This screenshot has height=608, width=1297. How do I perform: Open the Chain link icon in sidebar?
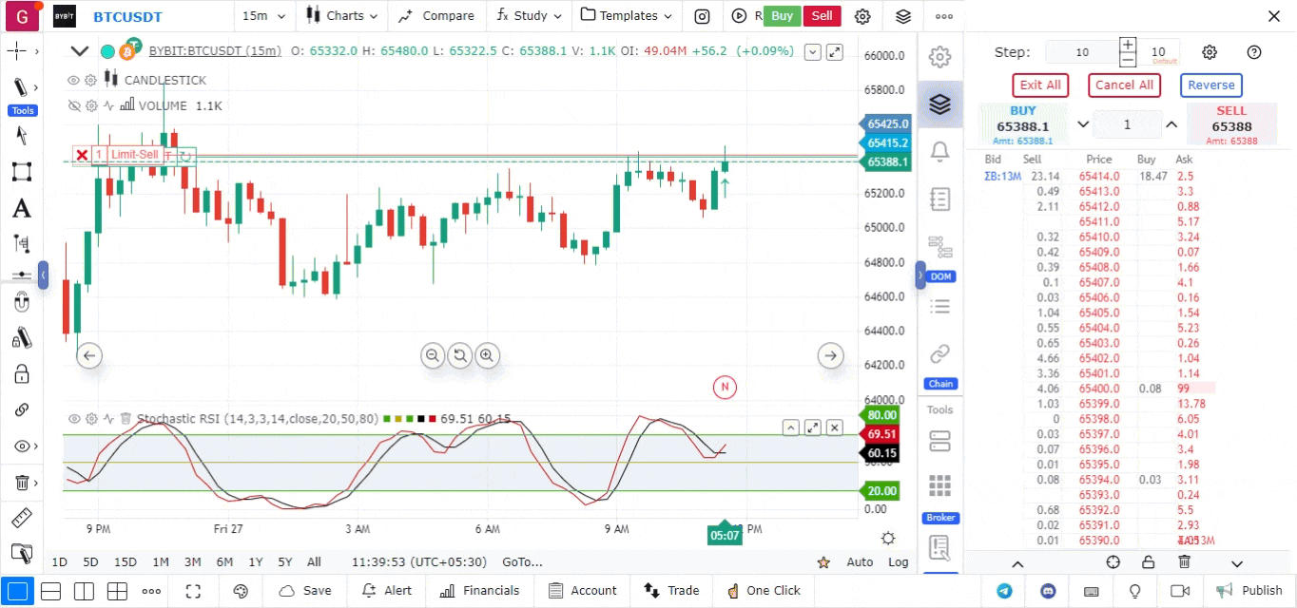tap(939, 354)
